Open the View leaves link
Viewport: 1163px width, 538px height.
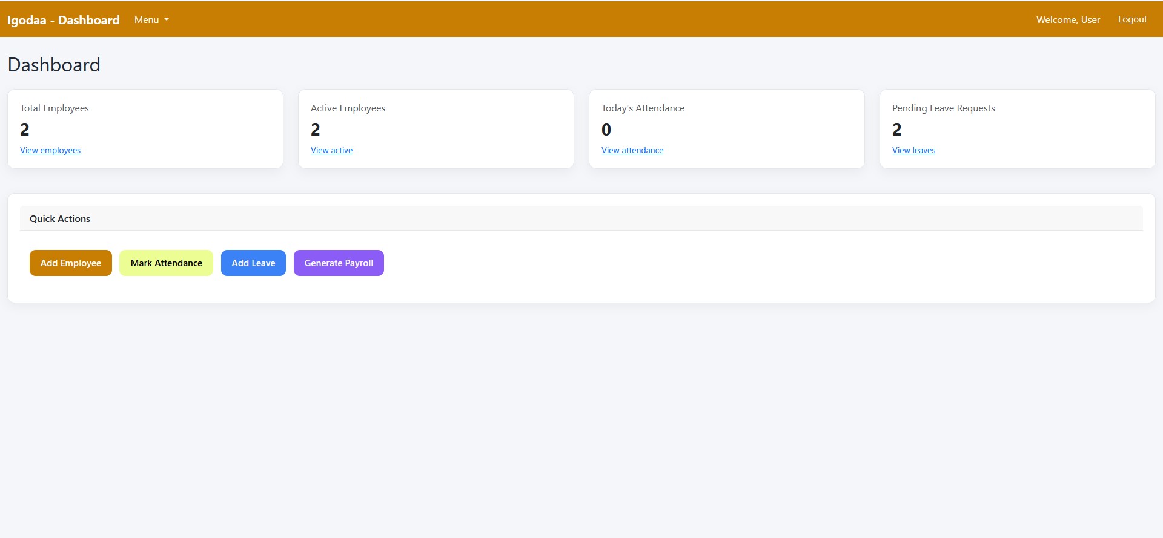(x=913, y=150)
